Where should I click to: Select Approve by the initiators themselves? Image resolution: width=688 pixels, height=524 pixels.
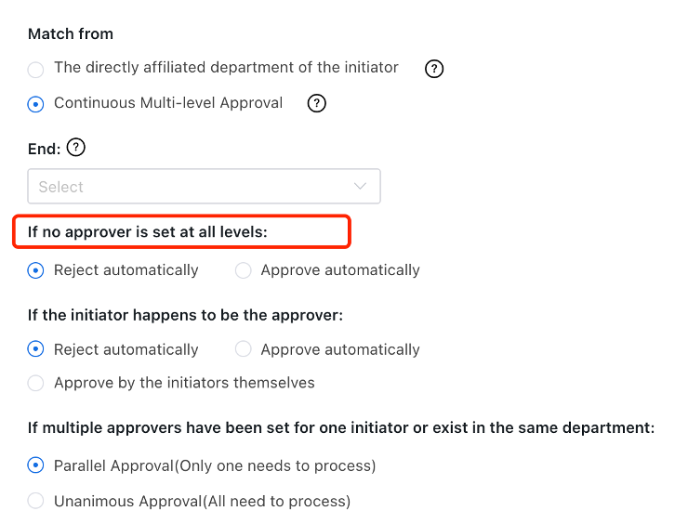pyautogui.click(x=35, y=383)
